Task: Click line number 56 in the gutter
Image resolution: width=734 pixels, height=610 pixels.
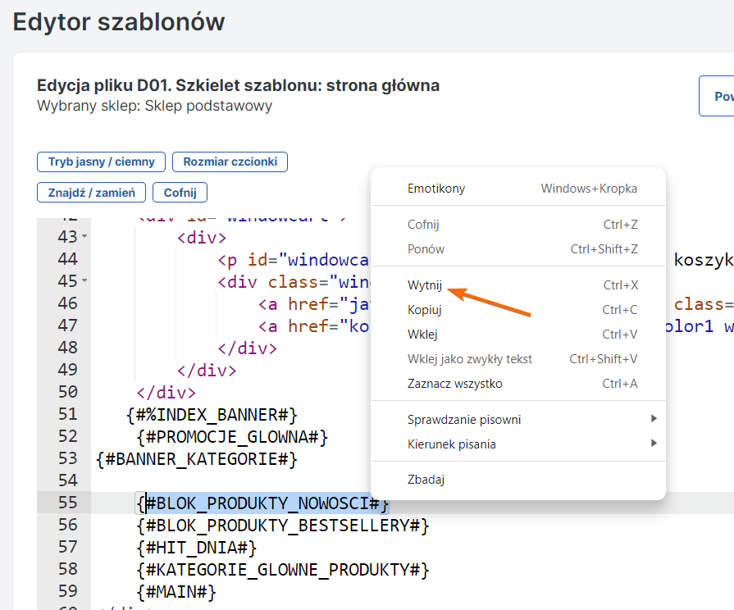Action: tap(68, 525)
